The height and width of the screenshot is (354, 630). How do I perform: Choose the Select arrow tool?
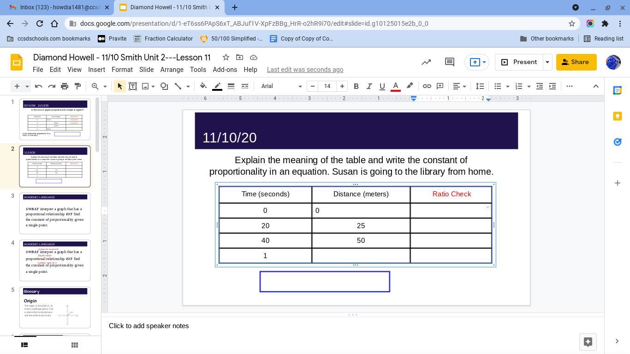[119, 86]
